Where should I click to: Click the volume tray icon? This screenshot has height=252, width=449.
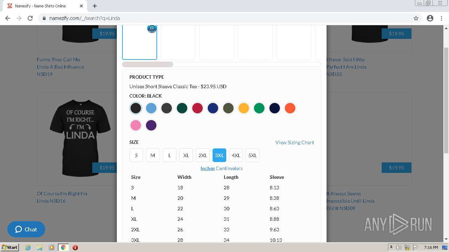tap(399, 247)
